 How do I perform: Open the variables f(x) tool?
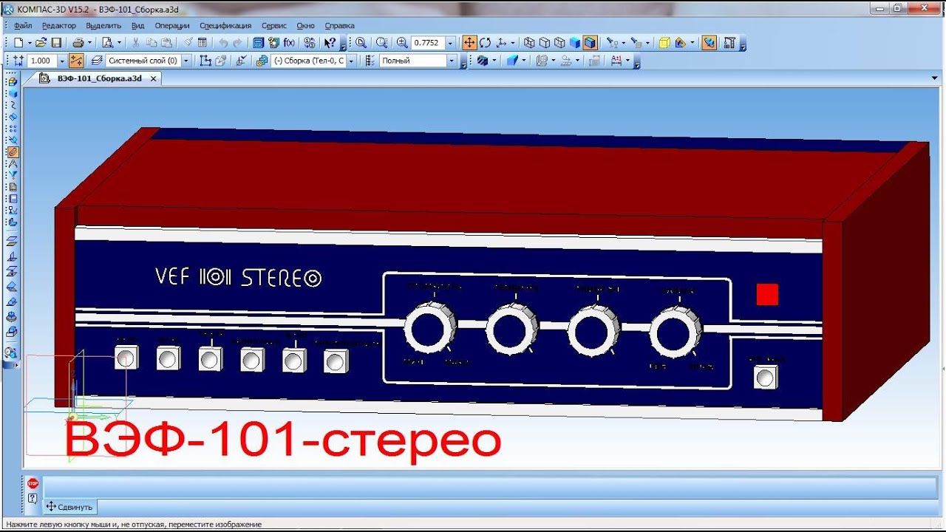[289, 43]
